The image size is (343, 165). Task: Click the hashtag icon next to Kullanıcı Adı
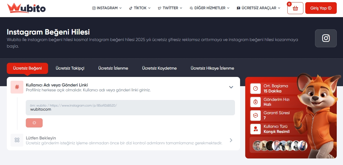click(x=17, y=87)
